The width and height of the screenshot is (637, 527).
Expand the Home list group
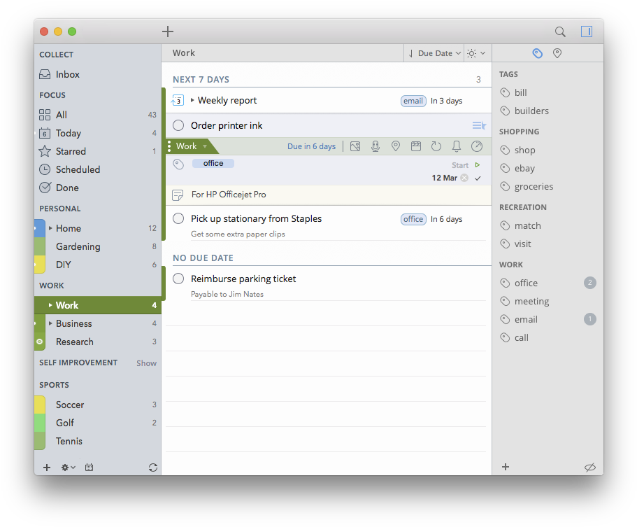pos(50,228)
